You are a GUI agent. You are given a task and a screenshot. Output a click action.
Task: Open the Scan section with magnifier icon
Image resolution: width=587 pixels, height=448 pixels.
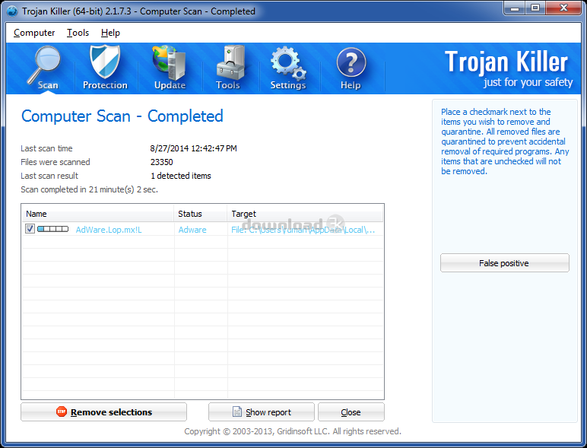coord(46,68)
